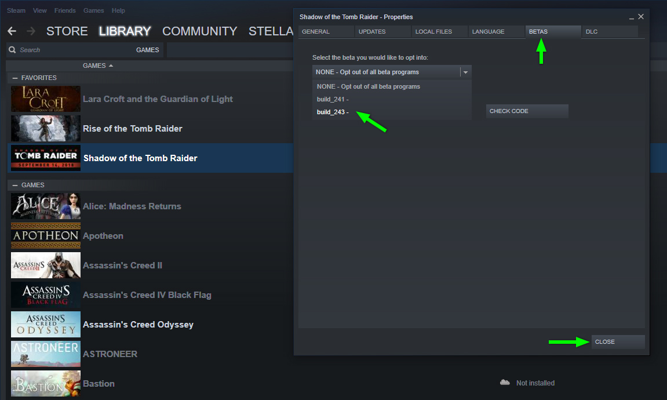Screen dimensions: 667x400
Task: Switch to the Local Files tab
Action: (433, 32)
